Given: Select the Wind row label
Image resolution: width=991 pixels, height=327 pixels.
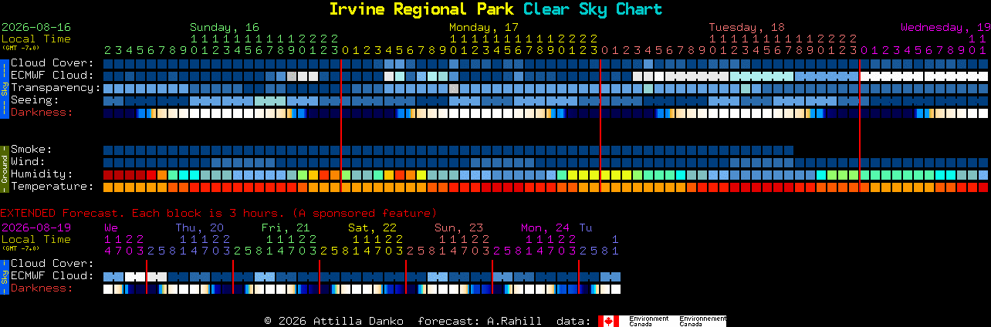Looking at the screenshot, I should pyautogui.click(x=28, y=162).
